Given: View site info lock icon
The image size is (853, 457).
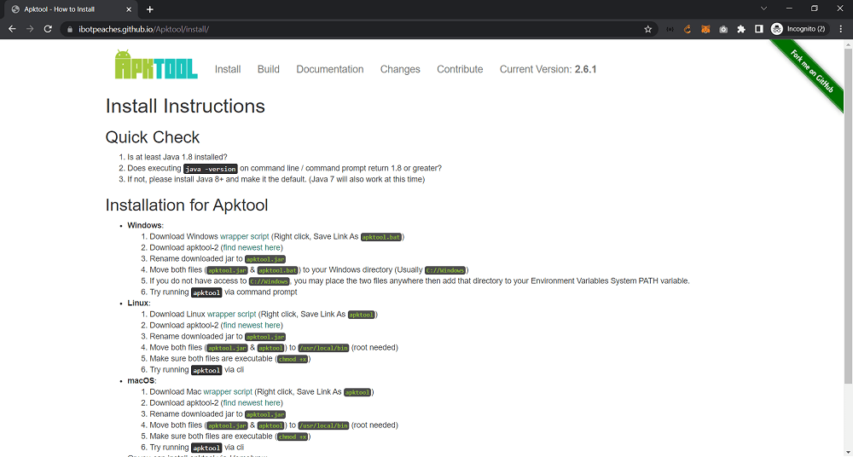Looking at the screenshot, I should point(69,29).
